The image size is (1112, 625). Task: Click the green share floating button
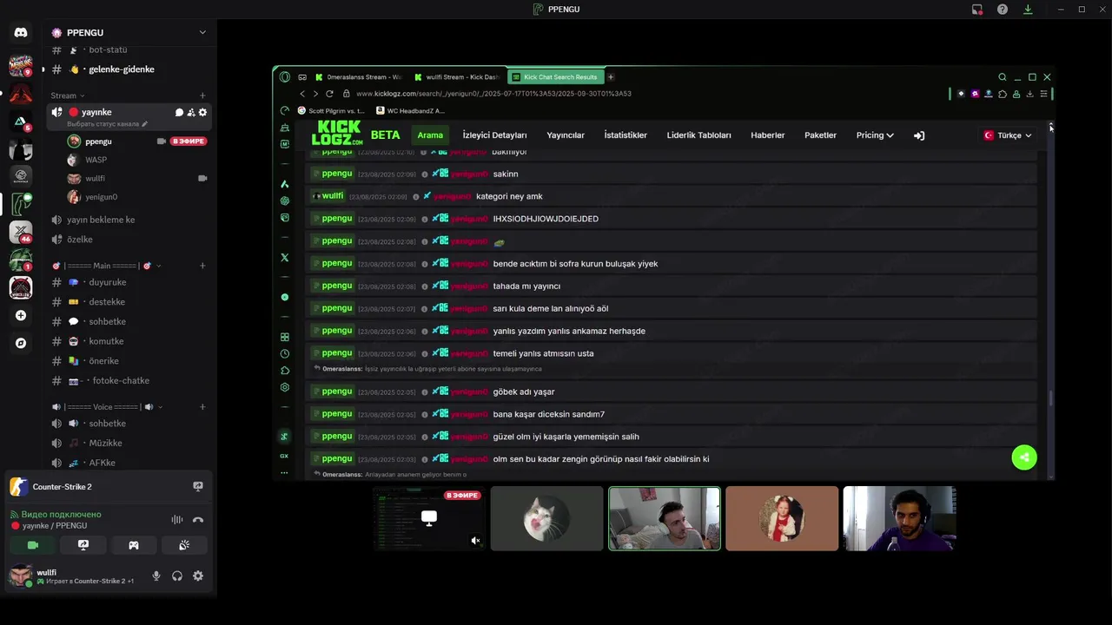(1024, 457)
